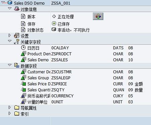Click the ZSQTY technical name
151x125 pixels.
(58, 90)
